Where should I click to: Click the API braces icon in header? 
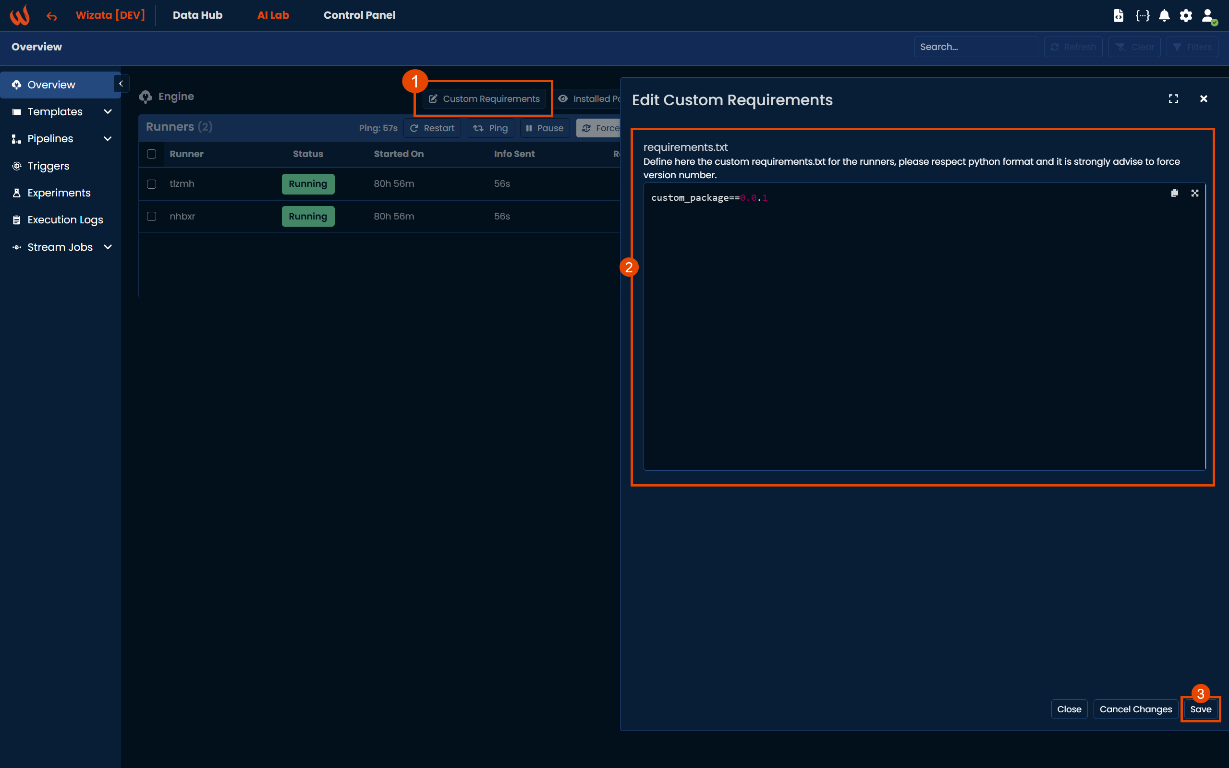coord(1142,15)
